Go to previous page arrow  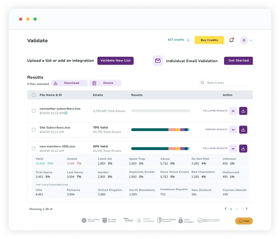click(x=225, y=209)
